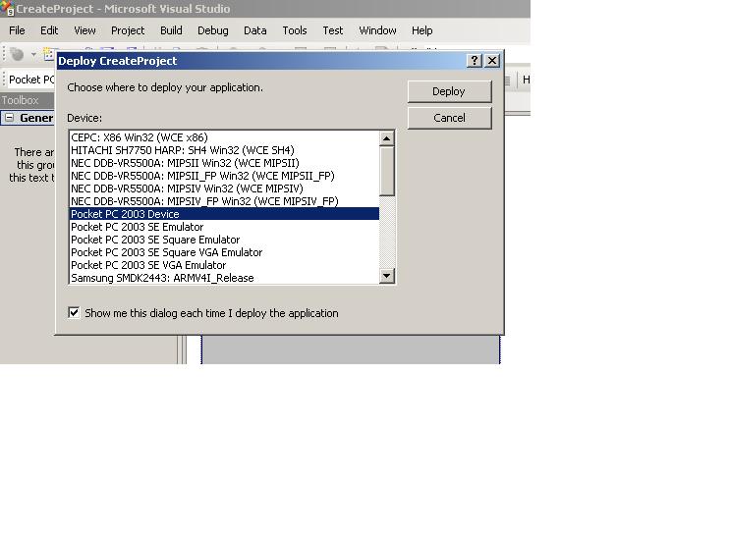729x538 pixels.
Task: Select CEPC: X86 Win32 (WCE x86)
Action: 224,137
